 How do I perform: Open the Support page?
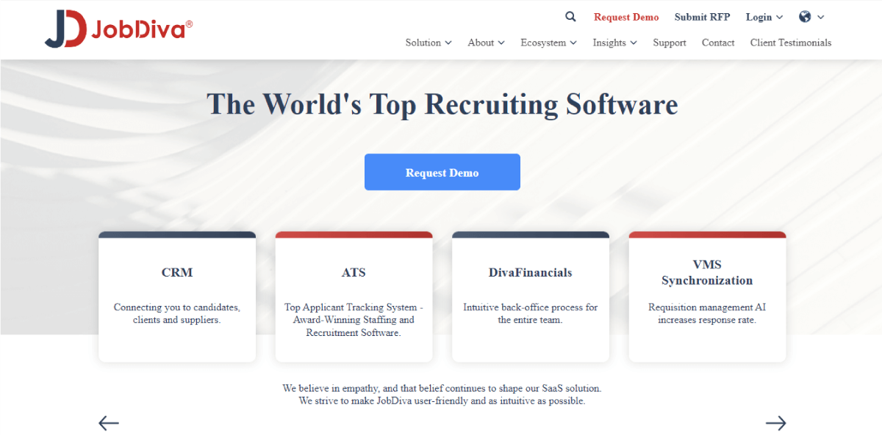(x=670, y=43)
